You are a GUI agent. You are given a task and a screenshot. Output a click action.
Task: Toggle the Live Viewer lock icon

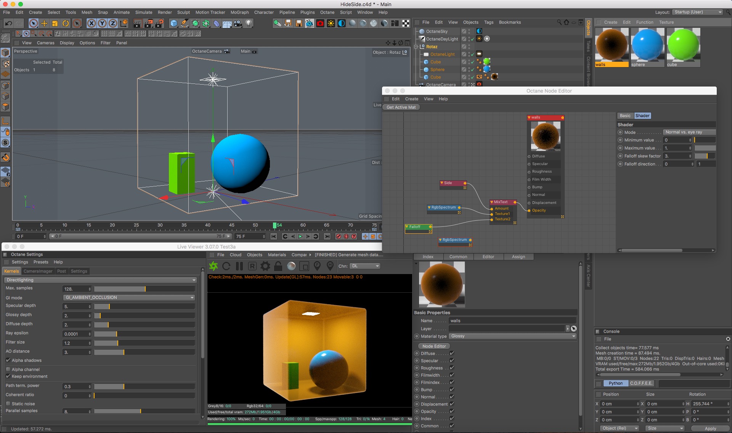click(278, 266)
